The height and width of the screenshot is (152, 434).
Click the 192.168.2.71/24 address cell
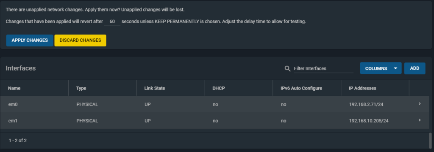coord(366,105)
